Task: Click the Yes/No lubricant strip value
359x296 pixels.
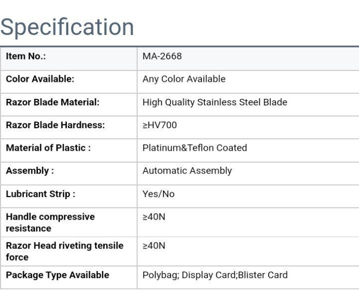Action: (x=159, y=194)
